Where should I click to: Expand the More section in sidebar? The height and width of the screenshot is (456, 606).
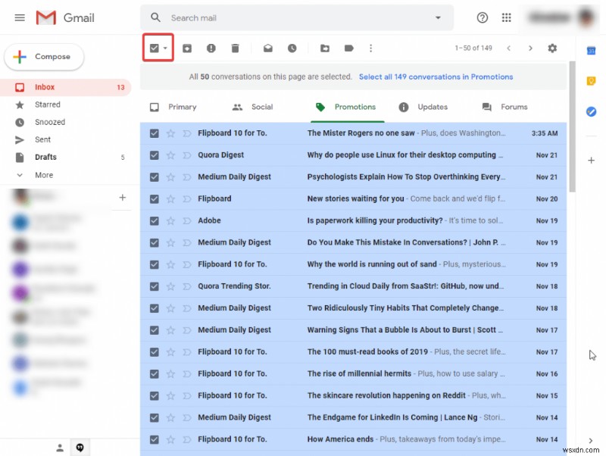click(x=43, y=175)
